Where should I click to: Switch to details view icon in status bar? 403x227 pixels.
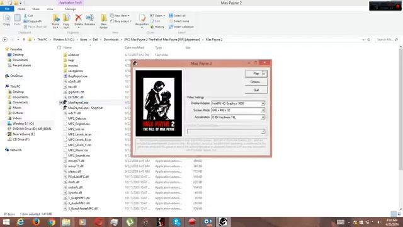click(394, 214)
